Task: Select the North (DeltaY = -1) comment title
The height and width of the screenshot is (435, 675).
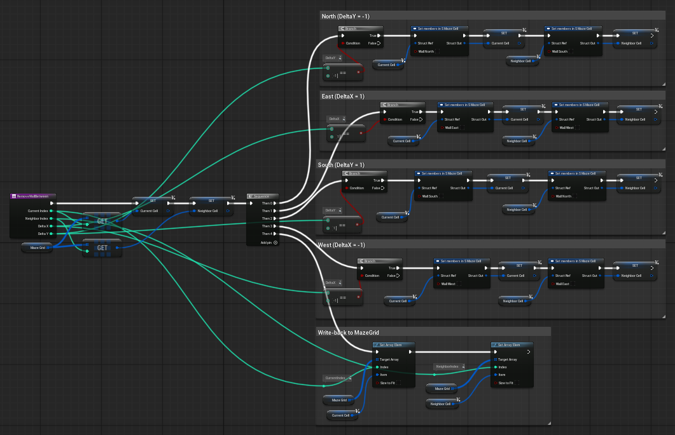Action: 345,17
